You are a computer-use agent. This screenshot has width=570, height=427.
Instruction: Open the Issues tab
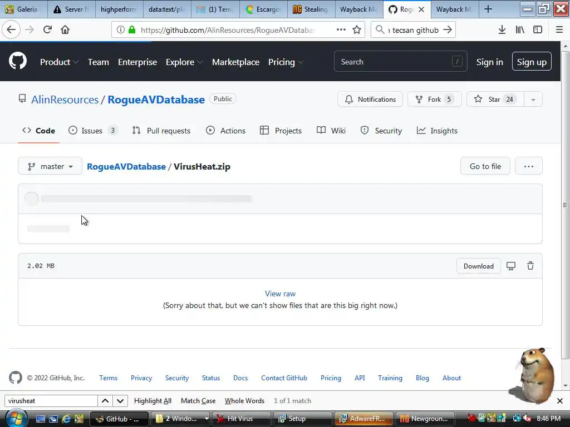pos(92,131)
